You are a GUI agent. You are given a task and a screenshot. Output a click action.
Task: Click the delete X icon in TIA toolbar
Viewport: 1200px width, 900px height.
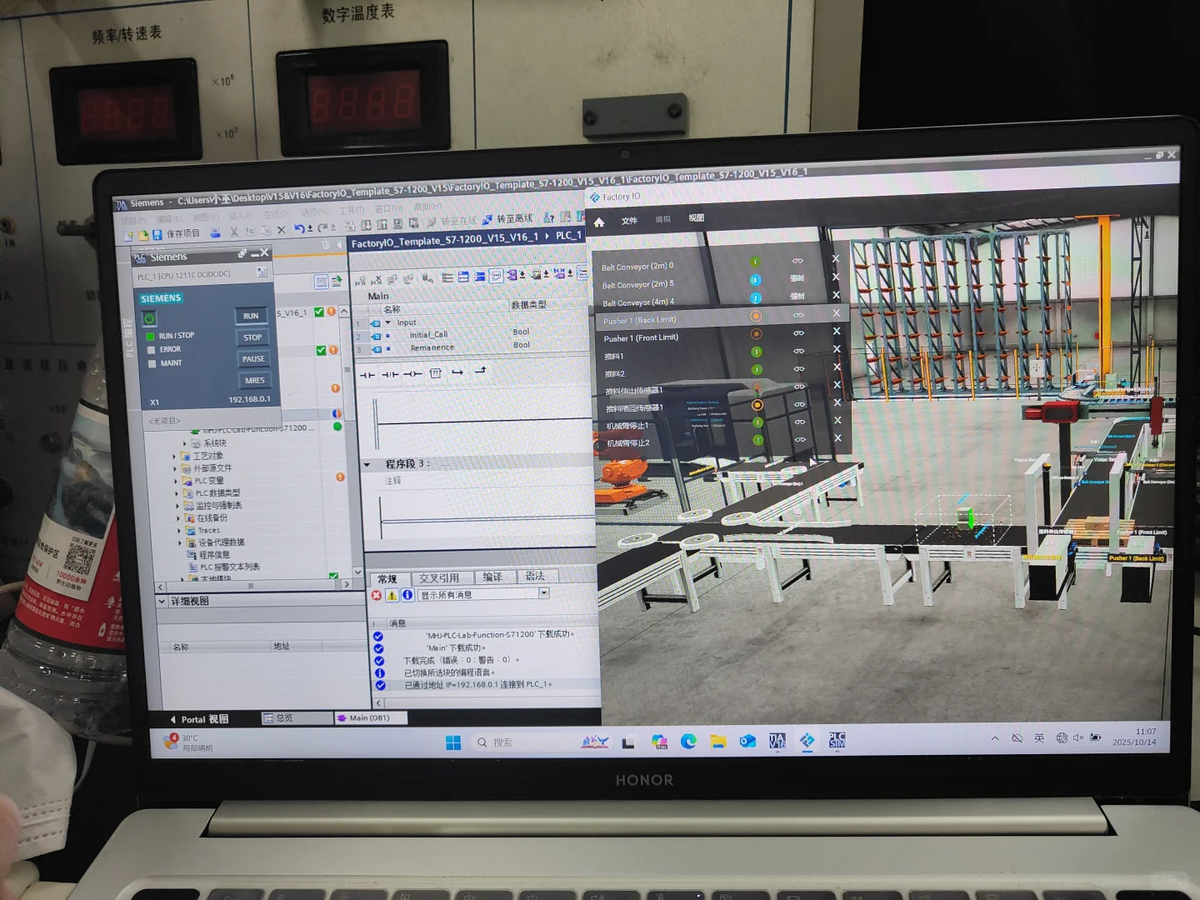coord(281,230)
